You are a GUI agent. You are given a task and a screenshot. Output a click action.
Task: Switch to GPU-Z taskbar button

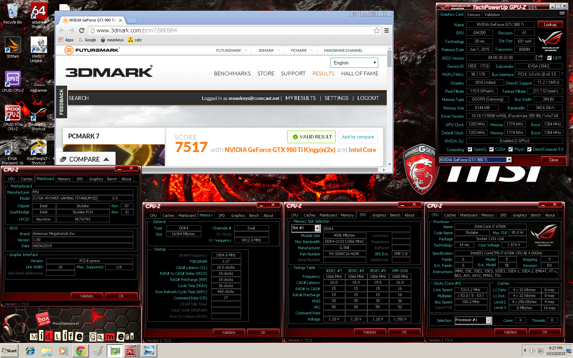point(115,350)
